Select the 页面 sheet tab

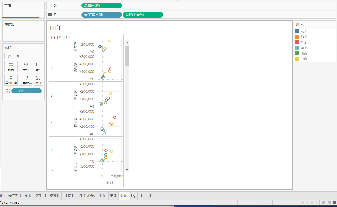click(x=123, y=195)
